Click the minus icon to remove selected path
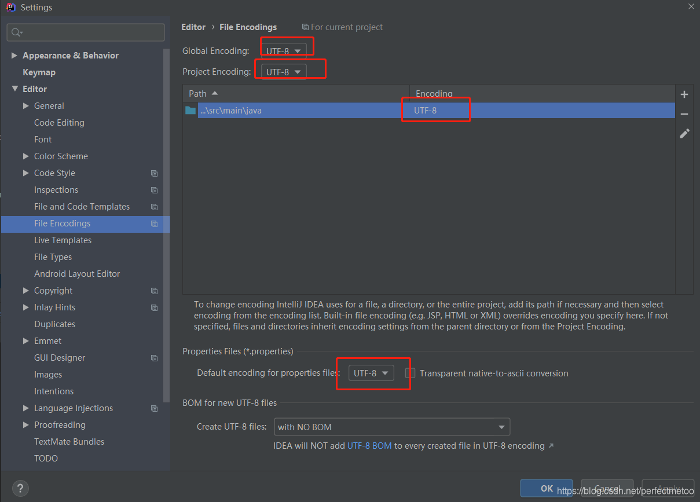 coord(684,113)
